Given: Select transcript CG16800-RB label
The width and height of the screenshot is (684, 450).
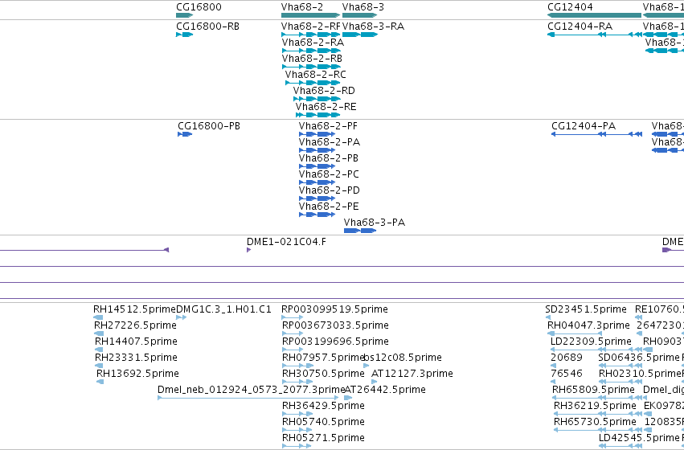Looking at the screenshot, I should [x=207, y=27].
